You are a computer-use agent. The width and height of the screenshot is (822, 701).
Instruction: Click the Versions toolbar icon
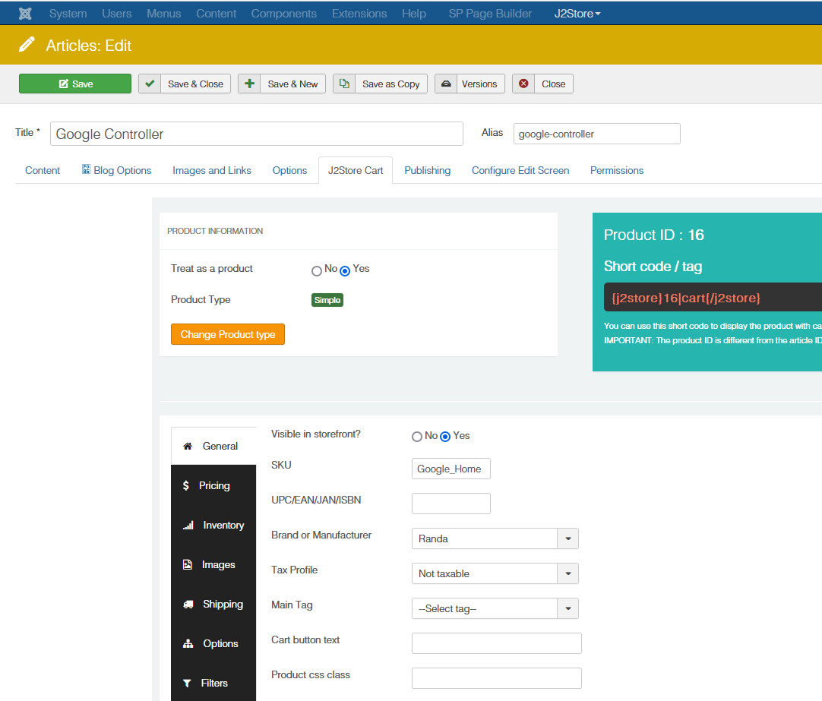pos(446,84)
